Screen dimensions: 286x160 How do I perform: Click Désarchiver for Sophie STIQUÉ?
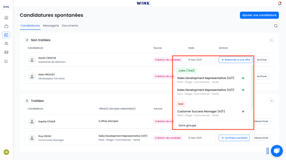point(261,121)
